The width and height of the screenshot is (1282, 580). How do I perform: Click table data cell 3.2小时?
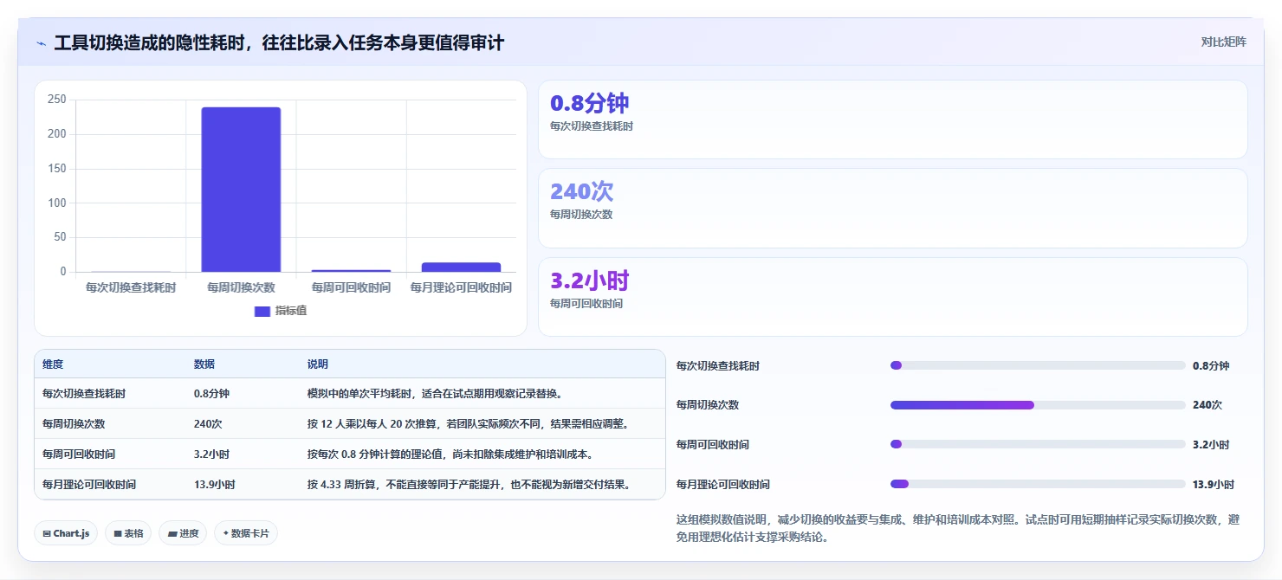point(211,454)
